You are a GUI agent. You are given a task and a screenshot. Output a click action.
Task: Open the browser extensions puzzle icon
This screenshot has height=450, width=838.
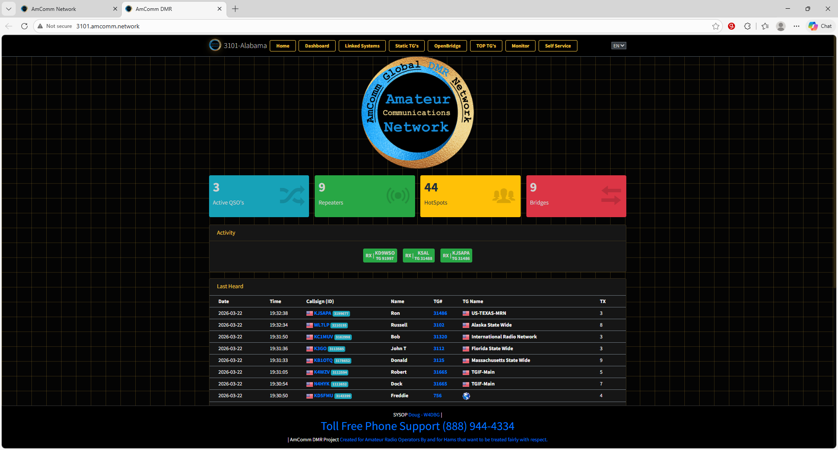point(747,26)
